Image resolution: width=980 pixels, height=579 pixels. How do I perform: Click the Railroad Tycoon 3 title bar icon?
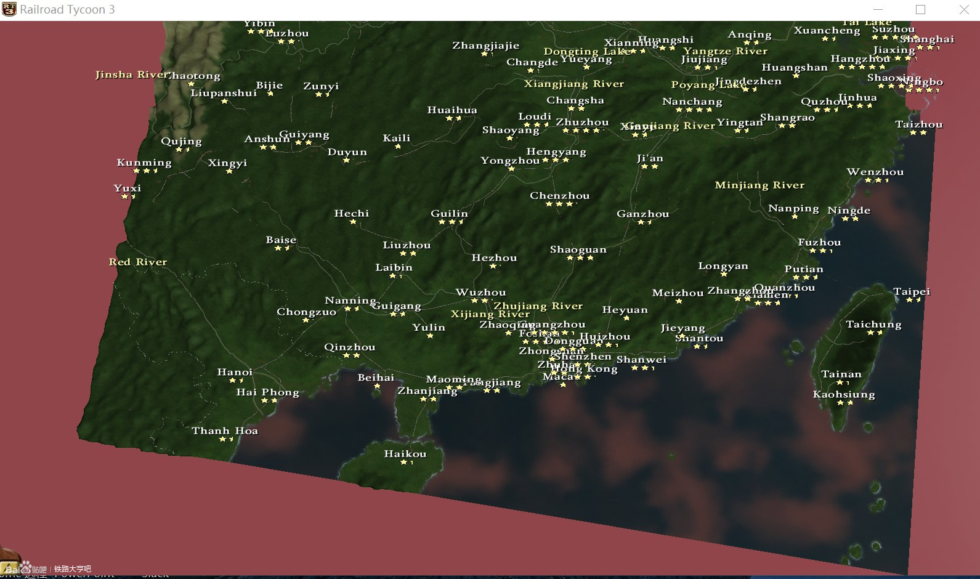coord(9,9)
